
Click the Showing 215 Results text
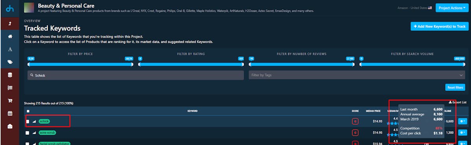click(49, 103)
